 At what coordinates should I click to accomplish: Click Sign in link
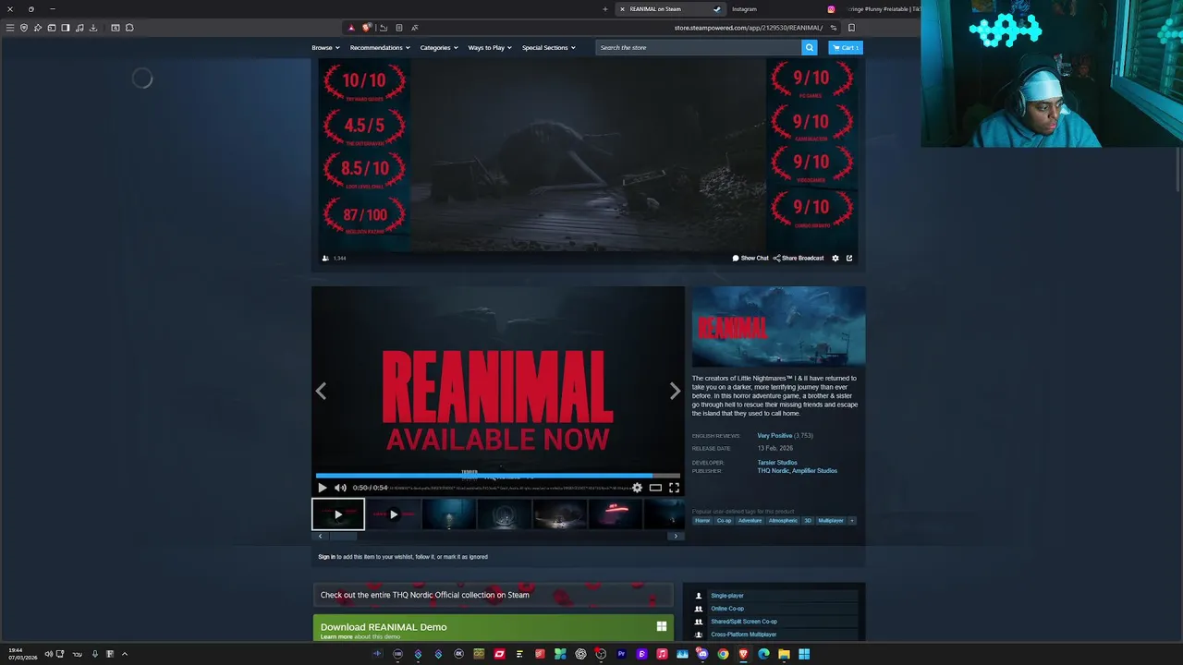[327, 557]
